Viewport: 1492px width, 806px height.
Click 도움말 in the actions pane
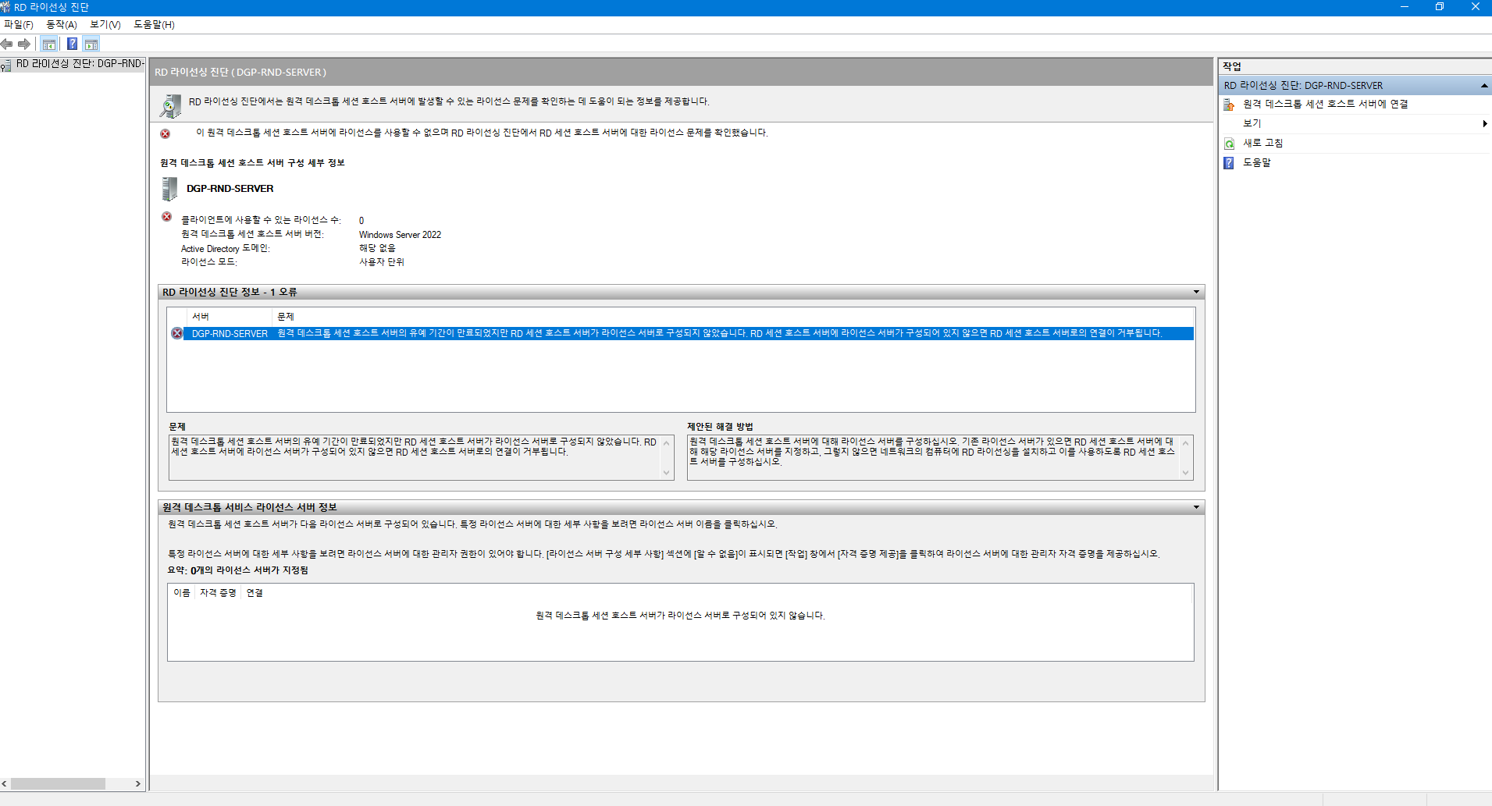click(1257, 163)
